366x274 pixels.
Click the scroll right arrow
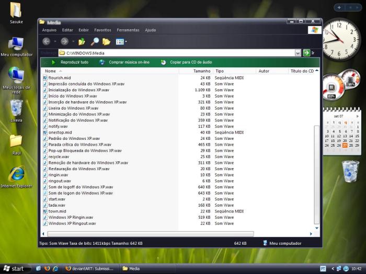[x=311, y=234]
